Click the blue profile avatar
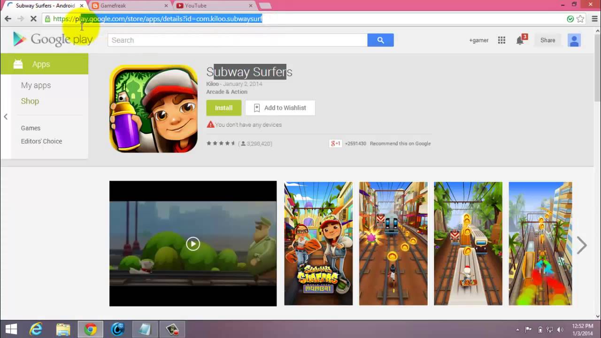Image resolution: width=601 pixels, height=338 pixels. point(574,40)
